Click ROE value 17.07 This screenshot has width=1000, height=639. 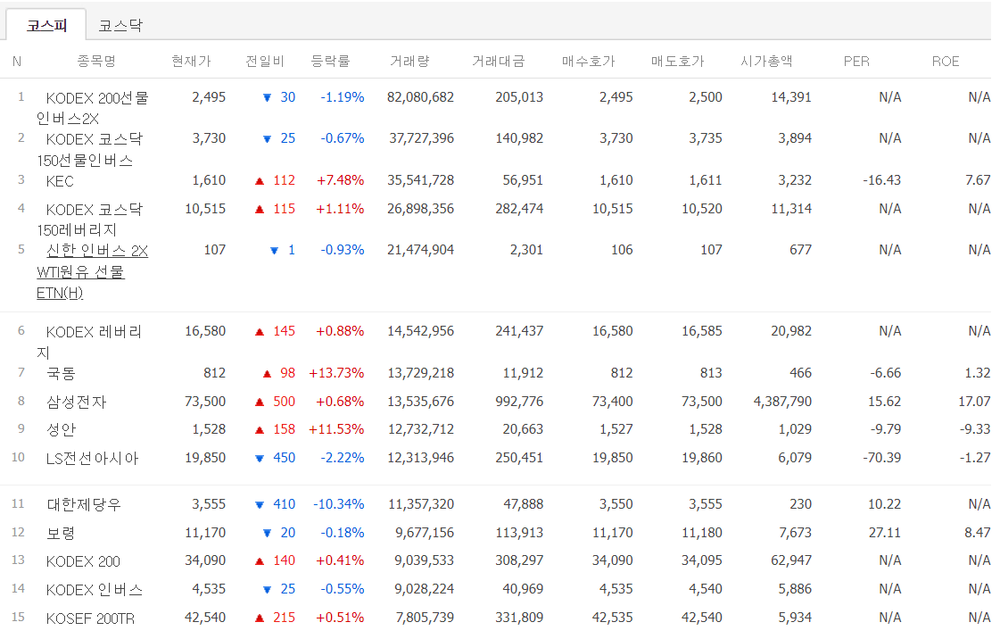[974, 402]
